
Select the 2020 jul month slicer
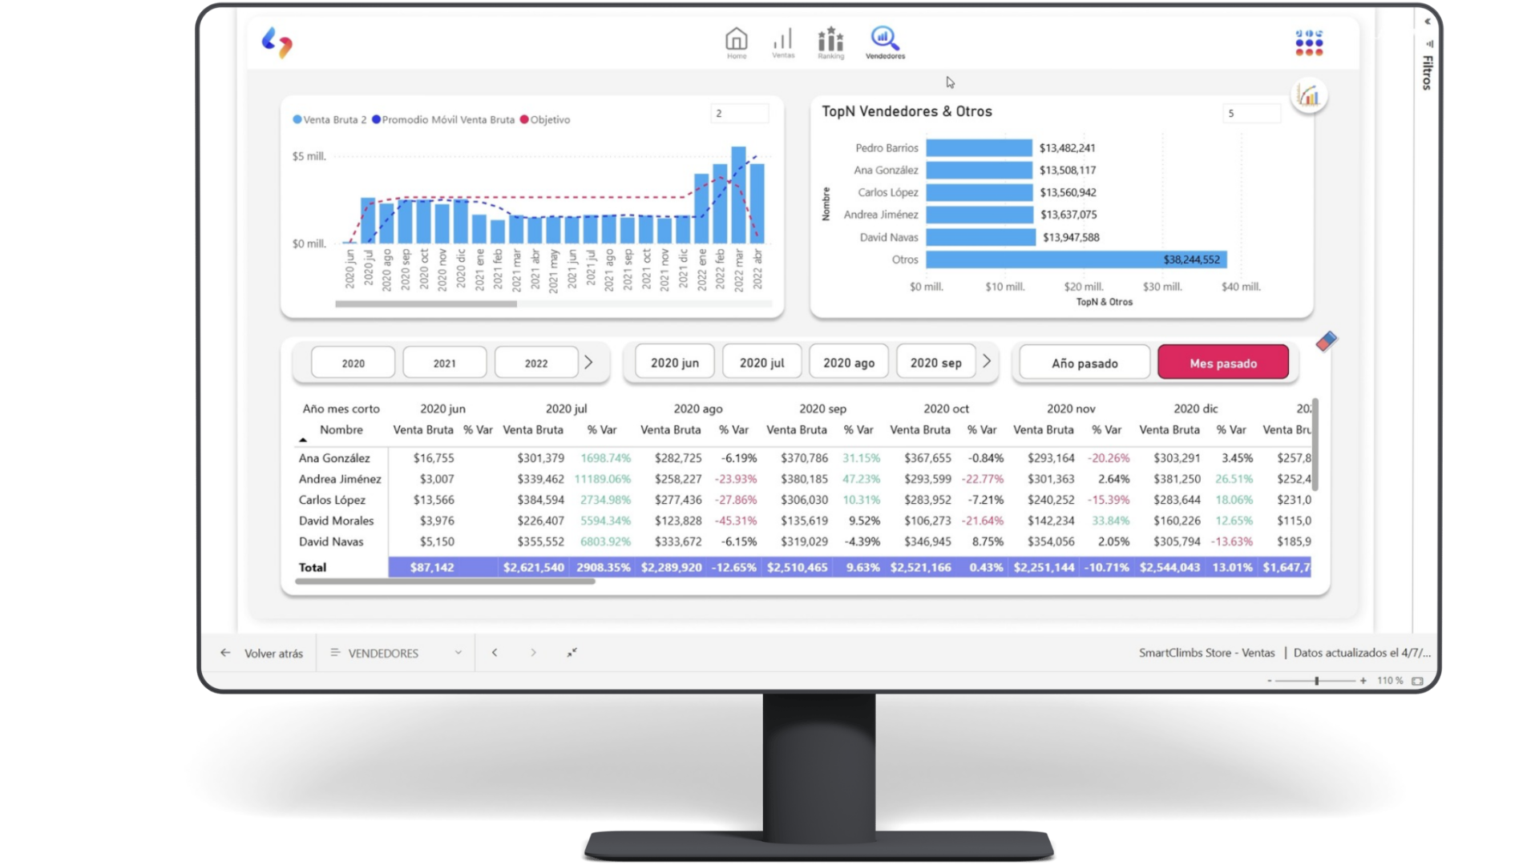click(x=761, y=363)
